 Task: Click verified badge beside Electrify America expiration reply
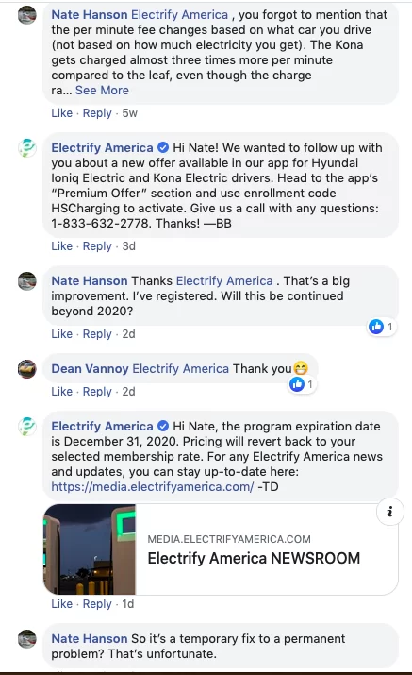pos(163,426)
